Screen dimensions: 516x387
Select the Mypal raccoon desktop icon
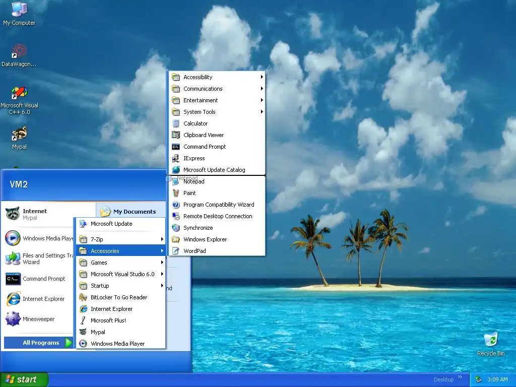click(19, 134)
